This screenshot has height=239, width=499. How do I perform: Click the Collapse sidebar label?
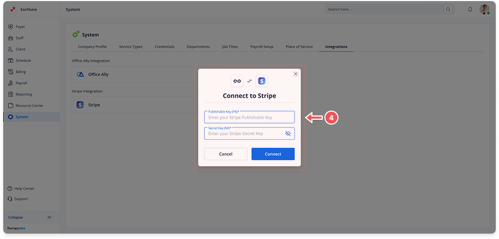(x=16, y=217)
